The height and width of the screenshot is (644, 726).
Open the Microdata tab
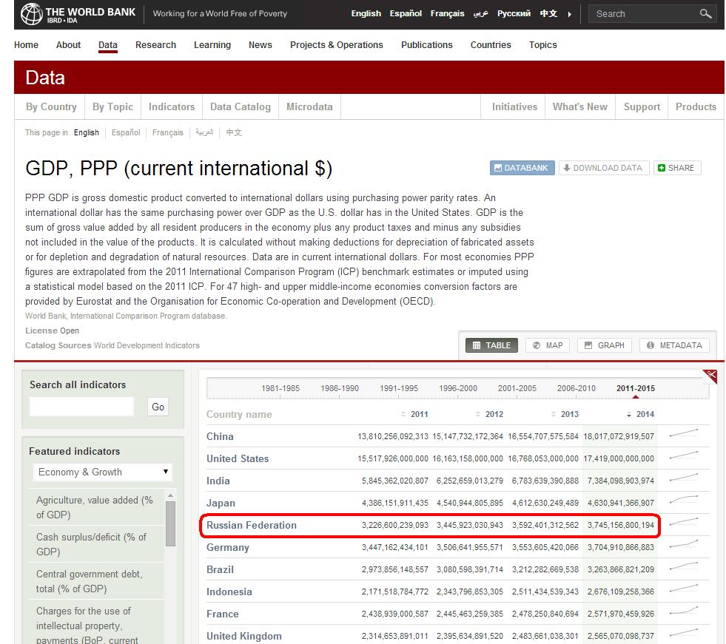(309, 107)
